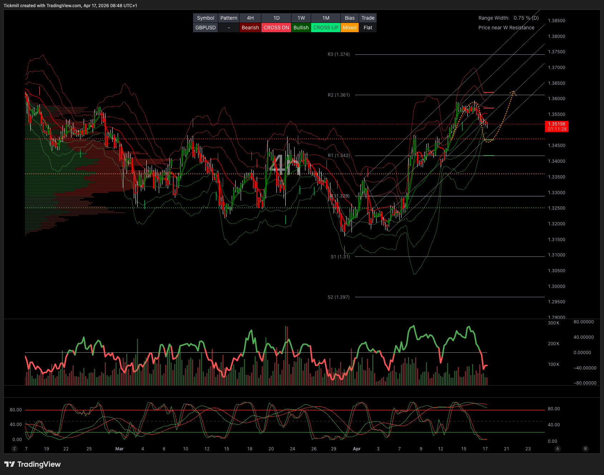Image resolution: width=604 pixels, height=475 pixels.
Task: Click the Bullish 1W status cell
Action: tap(301, 28)
